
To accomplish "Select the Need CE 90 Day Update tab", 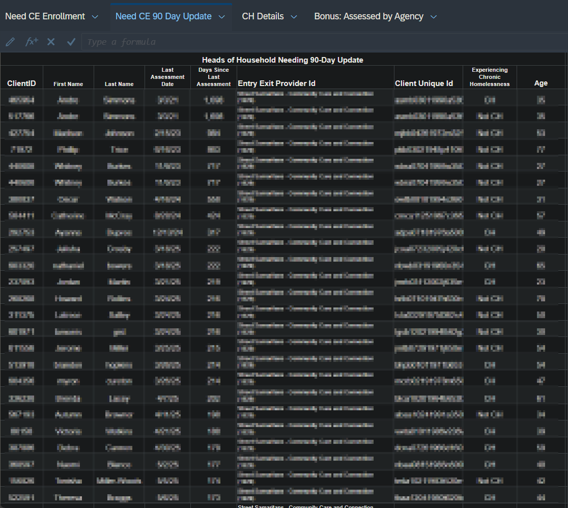I will (163, 16).
